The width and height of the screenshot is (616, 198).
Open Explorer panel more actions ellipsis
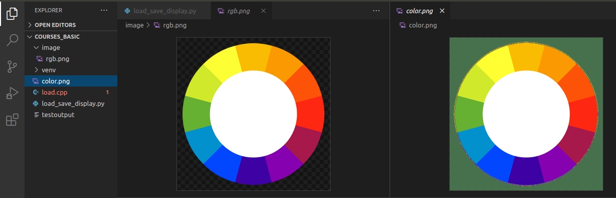coord(104,10)
